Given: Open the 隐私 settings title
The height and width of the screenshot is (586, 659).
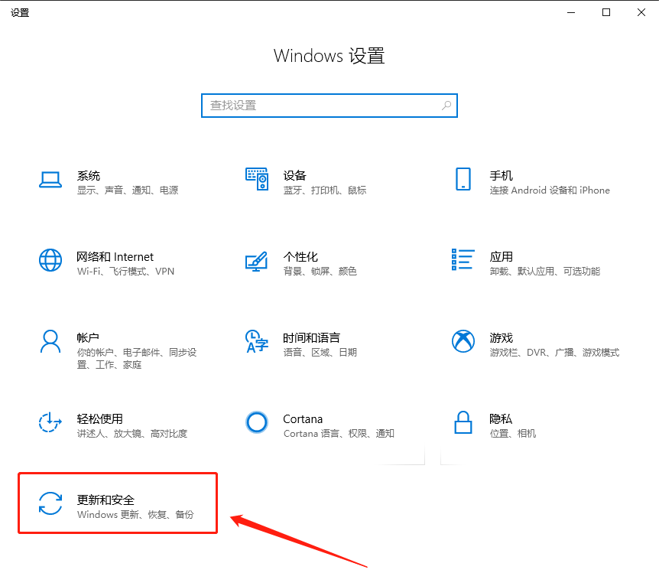Looking at the screenshot, I should click(501, 418).
